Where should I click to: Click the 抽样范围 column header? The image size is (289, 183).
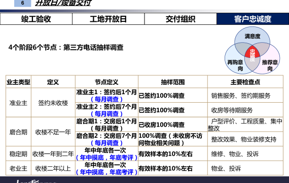tap(173, 82)
